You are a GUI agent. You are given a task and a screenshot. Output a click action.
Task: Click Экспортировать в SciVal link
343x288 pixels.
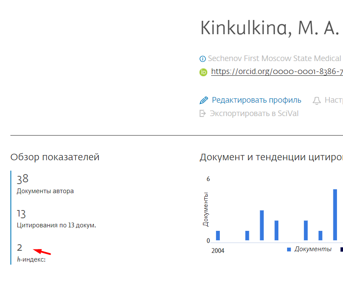pyautogui.click(x=254, y=113)
